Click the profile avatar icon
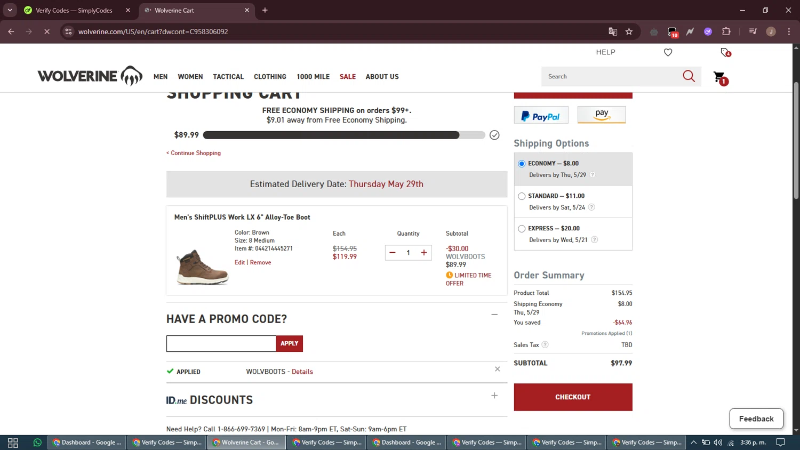 coord(771,31)
